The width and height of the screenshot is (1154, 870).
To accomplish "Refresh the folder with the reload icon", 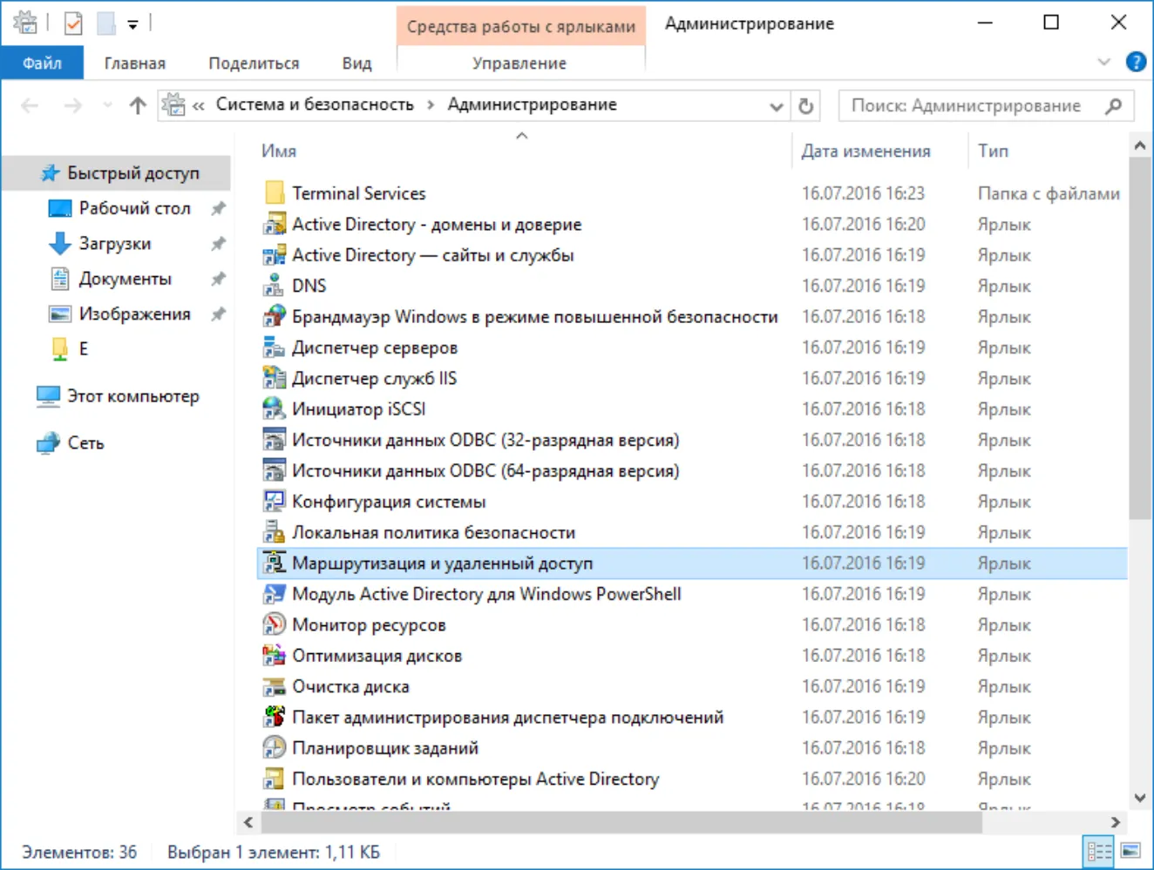I will coord(806,105).
